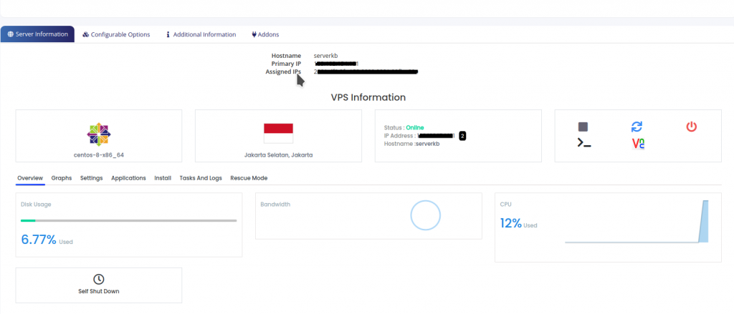Click the Indonesia flag location image
Screen dimensions: 734x314
pos(279,133)
